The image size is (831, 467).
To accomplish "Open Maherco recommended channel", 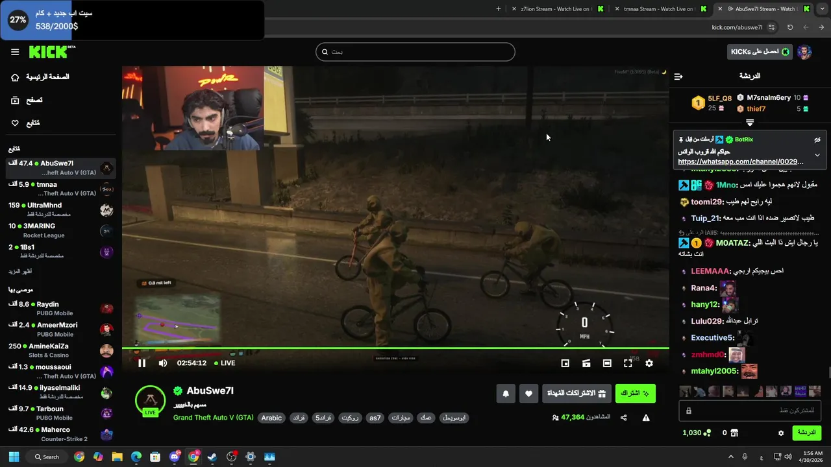I will point(61,434).
